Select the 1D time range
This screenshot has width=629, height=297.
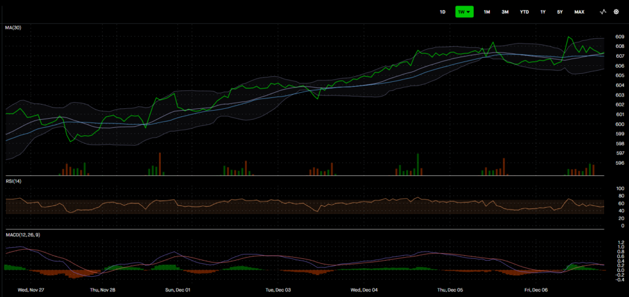(x=442, y=12)
